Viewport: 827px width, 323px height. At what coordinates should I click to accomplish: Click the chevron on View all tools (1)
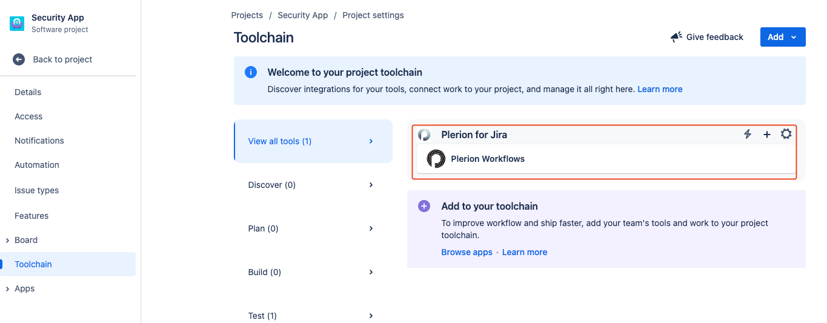(x=371, y=141)
